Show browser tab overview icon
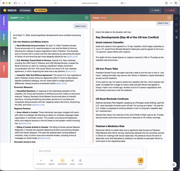The image size is (180, 171). (x=176, y=3)
